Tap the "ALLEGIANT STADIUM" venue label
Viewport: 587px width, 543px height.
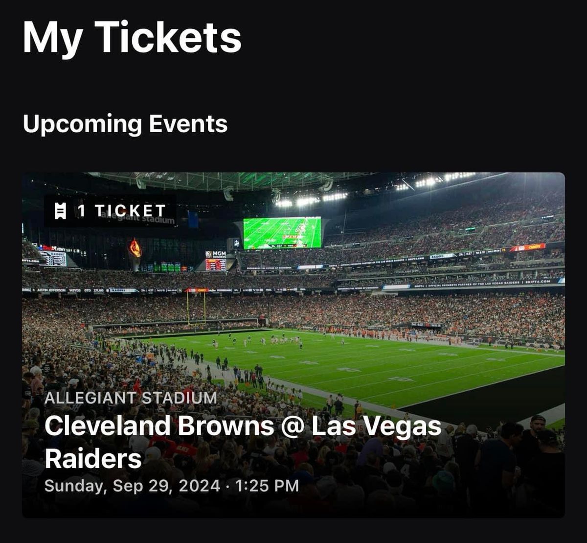131,398
